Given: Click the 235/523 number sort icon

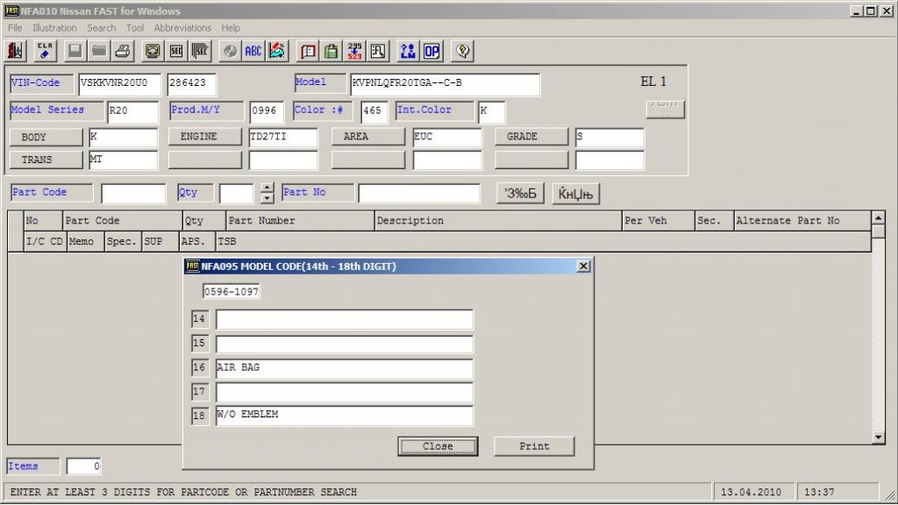Looking at the screenshot, I should 354,51.
